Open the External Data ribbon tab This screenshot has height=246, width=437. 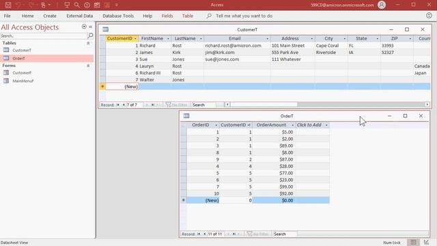point(79,16)
